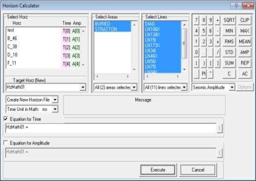The width and height of the screenshot is (256, 181).
Task: Open the Target Horz HzMath01 dropdown
Action: 83,87
